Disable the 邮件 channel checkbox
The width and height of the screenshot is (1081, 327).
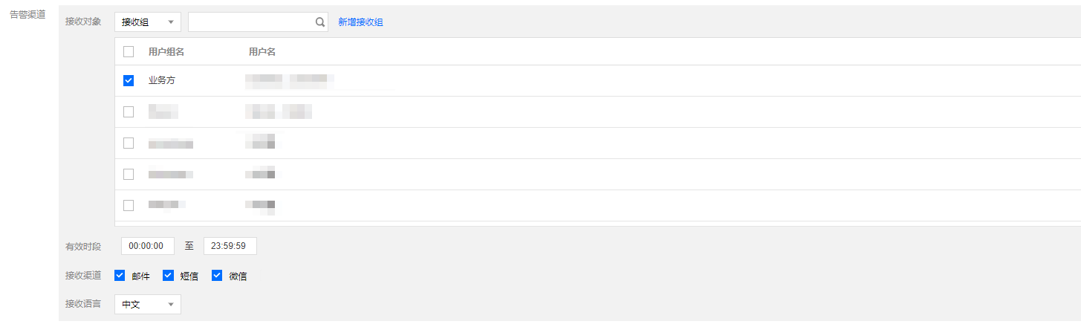coord(120,276)
